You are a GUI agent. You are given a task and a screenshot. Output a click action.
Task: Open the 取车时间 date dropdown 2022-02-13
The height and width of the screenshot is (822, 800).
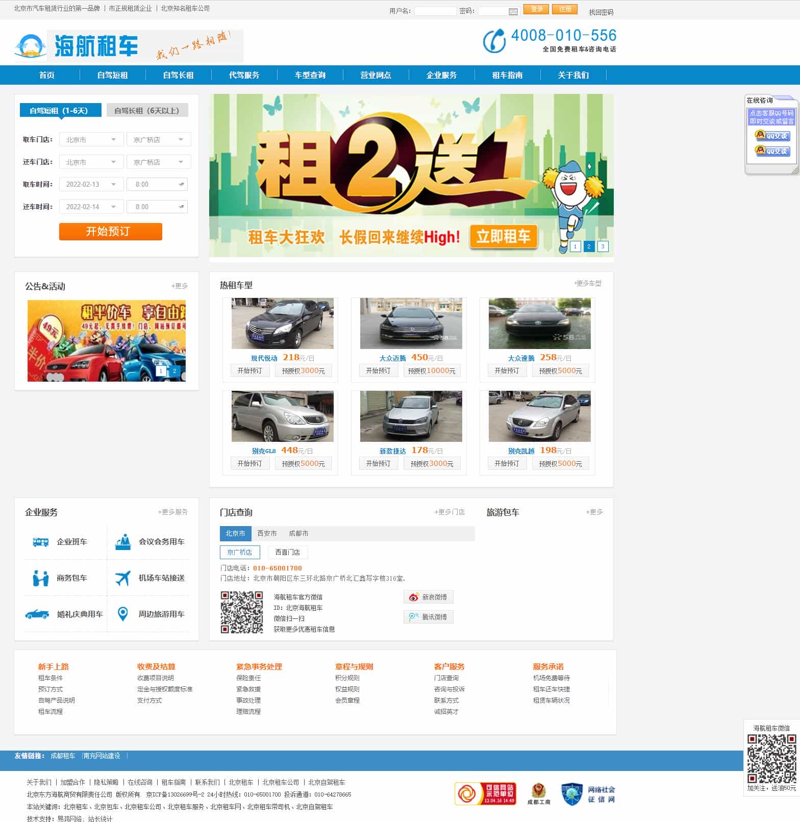coord(92,185)
